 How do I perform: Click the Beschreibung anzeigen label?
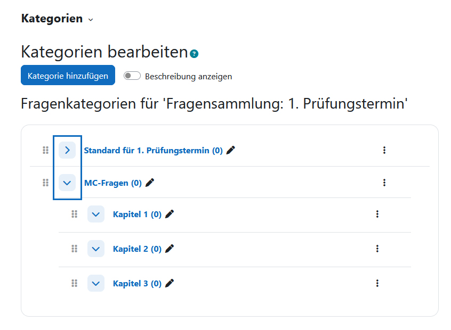click(188, 77)
